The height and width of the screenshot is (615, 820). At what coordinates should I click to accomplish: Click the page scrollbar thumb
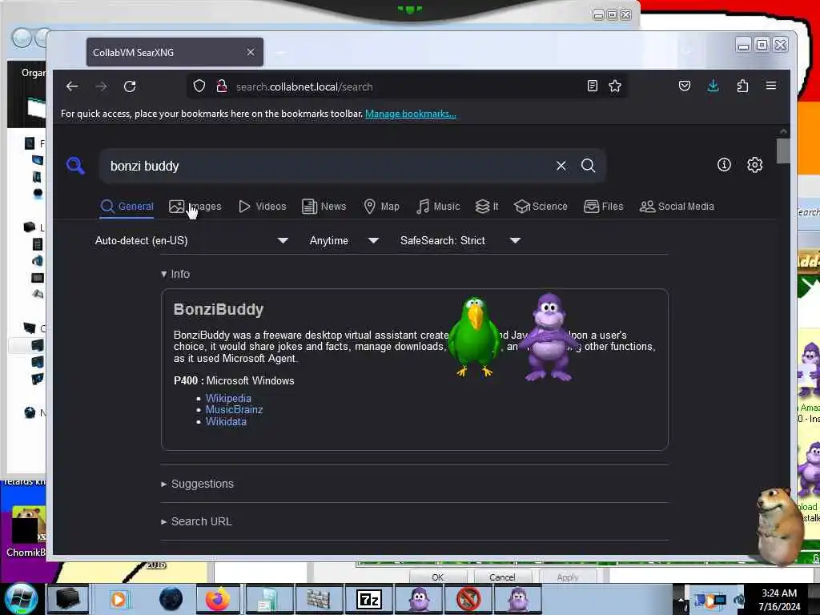click(783, 151)
